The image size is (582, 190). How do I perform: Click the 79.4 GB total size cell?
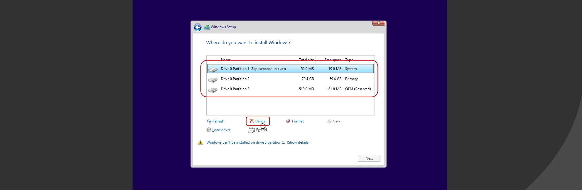pos(307,79)
